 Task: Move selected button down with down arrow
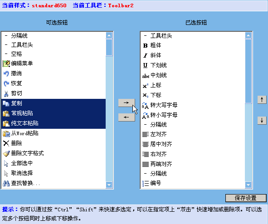point(262,121)
